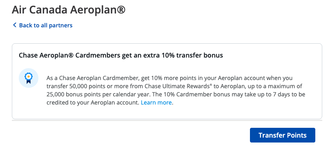Click the back chevron arrow icon

[x=15, y=25]
